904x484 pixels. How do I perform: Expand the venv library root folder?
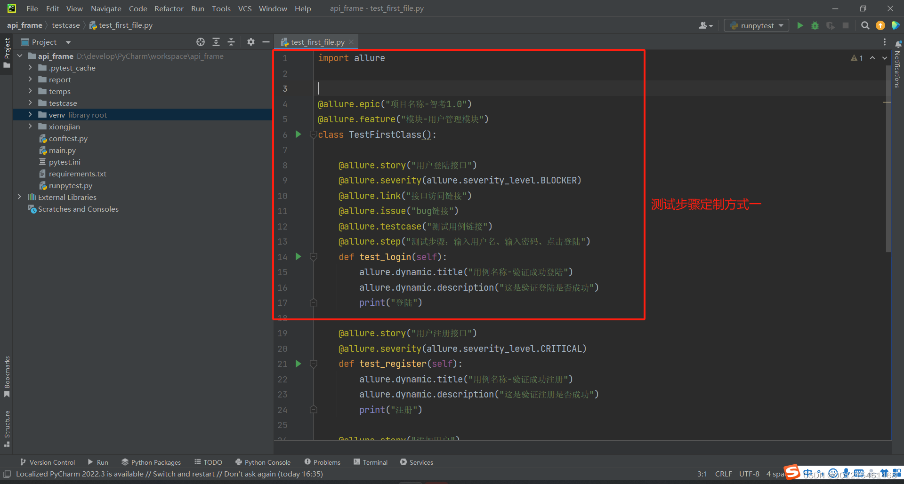tap(30, 115)
